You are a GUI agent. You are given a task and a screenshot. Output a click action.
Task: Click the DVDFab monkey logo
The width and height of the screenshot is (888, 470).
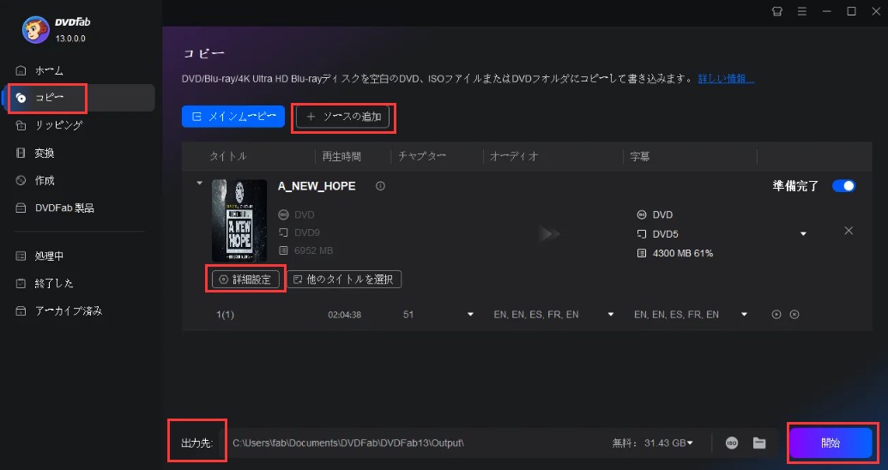[x=35, y=29]
